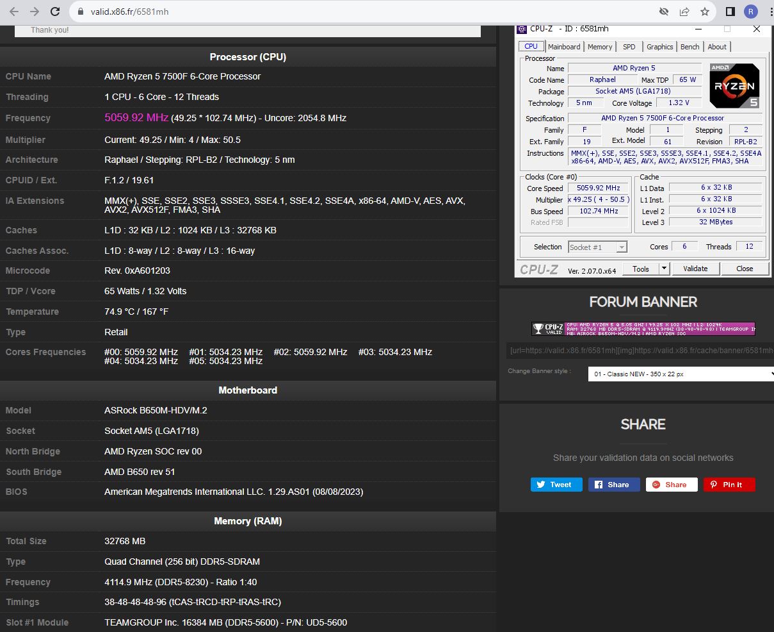Open the Chrome profile avatar R

pos(750,12)
